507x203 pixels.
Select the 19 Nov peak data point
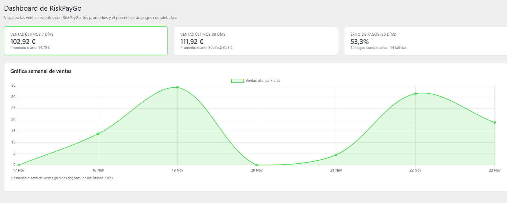pyautogui.click(x=177, y=87)
